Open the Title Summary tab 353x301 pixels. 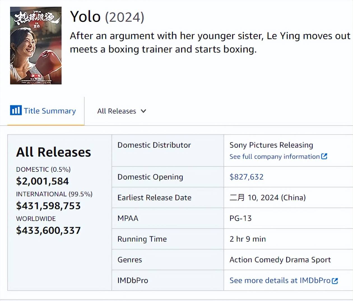tap(50, 111)
